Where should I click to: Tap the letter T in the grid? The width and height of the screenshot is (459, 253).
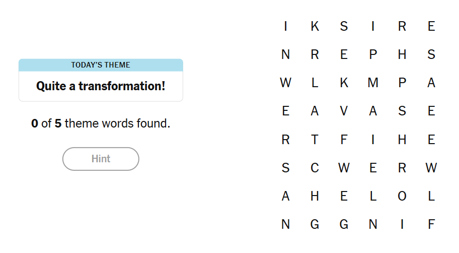[315, 140]
